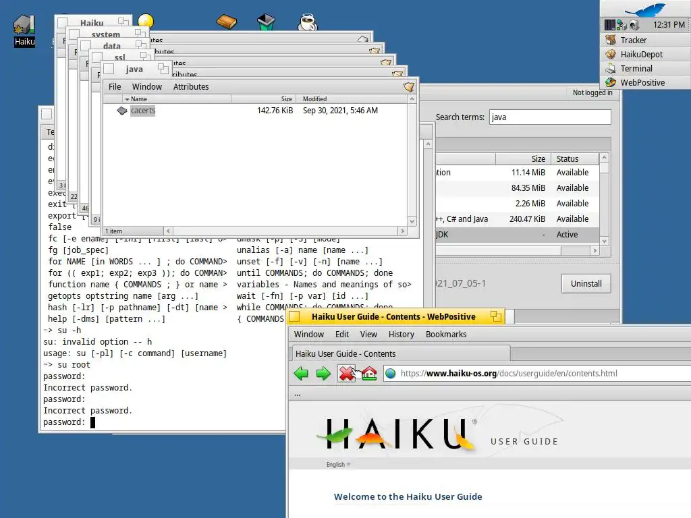Open the orange book icon on desktop
691x518 pixels.
(x=227, y=22)
